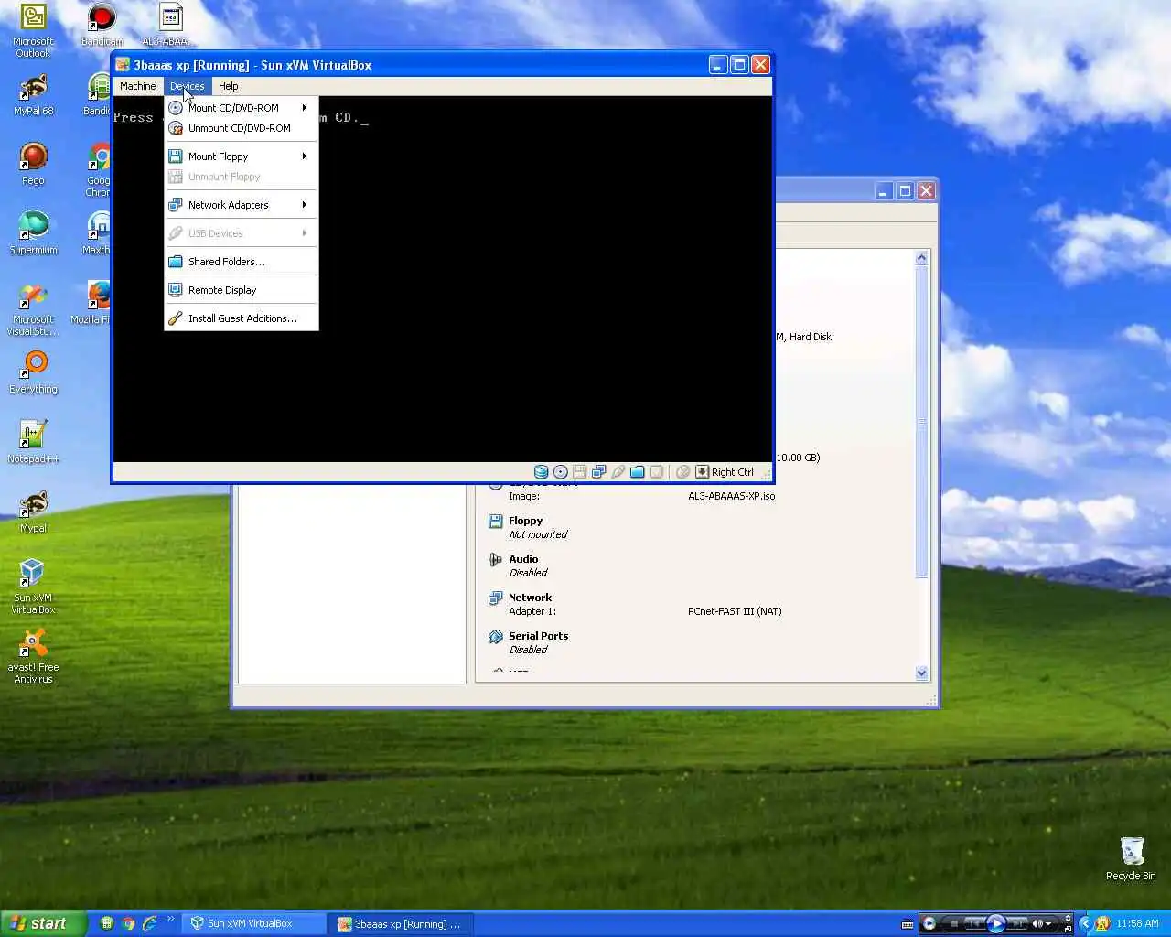1171x937 pixels.
Task: Click the taskbar clock showing 11:58 AM
Action: (x=1137, y=923)
